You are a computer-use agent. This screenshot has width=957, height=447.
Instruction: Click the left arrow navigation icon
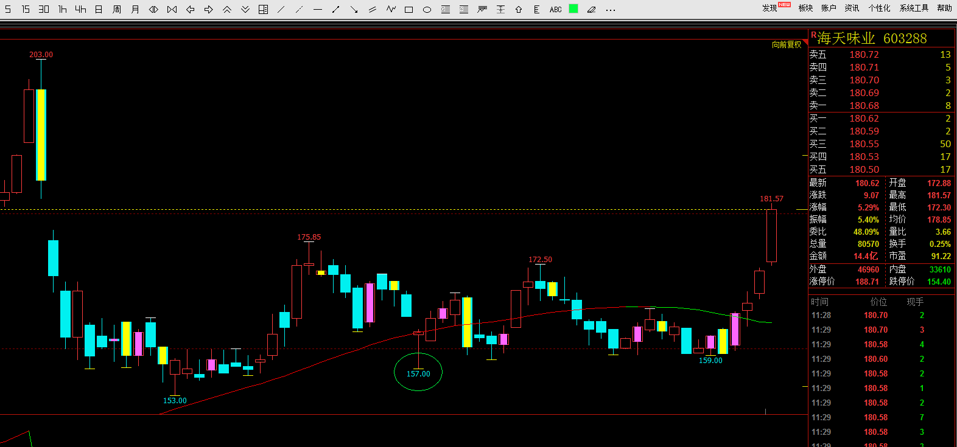pos(190,9)
